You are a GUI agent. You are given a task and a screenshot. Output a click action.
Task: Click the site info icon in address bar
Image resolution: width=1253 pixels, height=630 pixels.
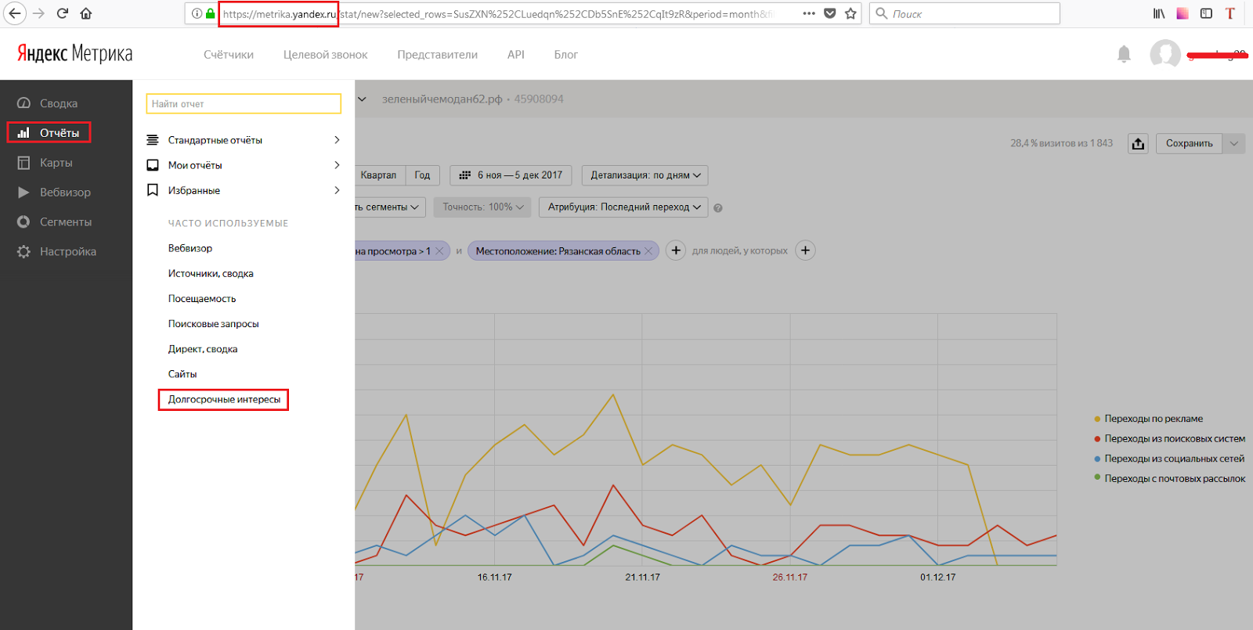pyautogui.click(x=197, y=13)
